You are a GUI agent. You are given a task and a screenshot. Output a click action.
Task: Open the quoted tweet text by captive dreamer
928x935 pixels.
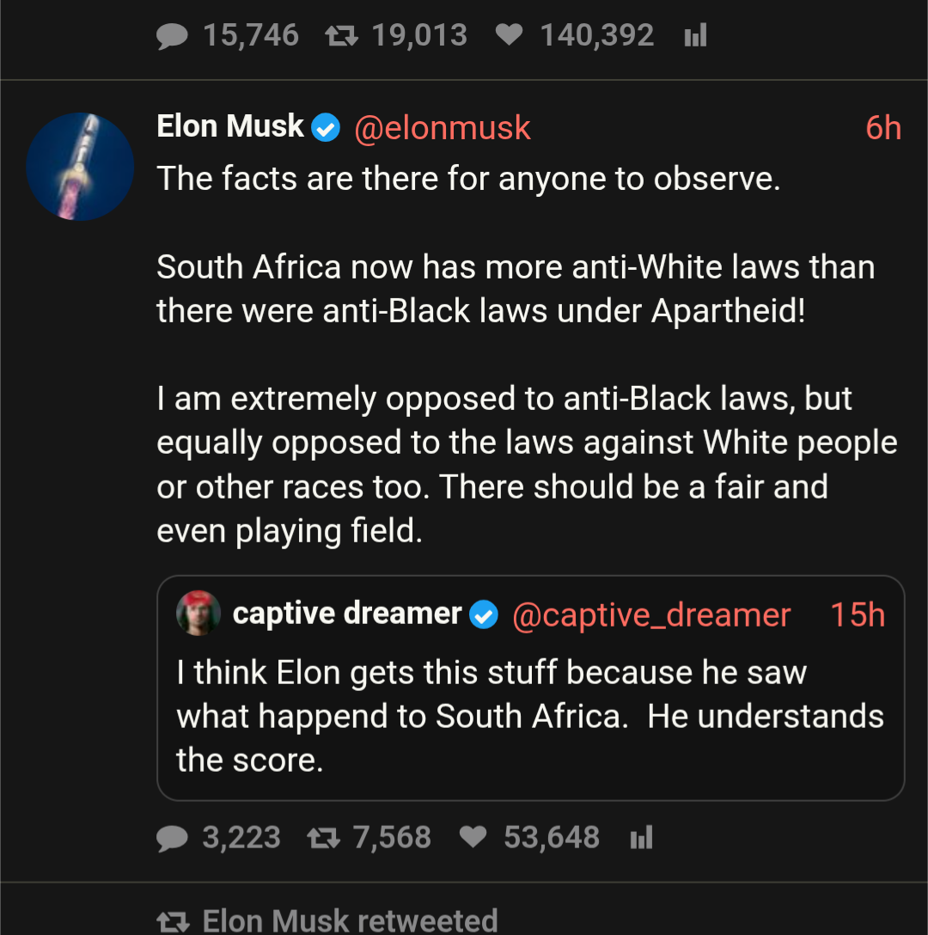tap(529, 716)
